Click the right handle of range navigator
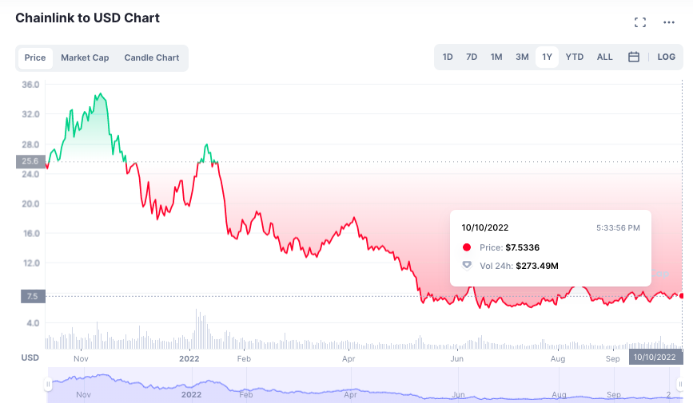The width and height of the screenshot is (693, 407). [680, 385]
